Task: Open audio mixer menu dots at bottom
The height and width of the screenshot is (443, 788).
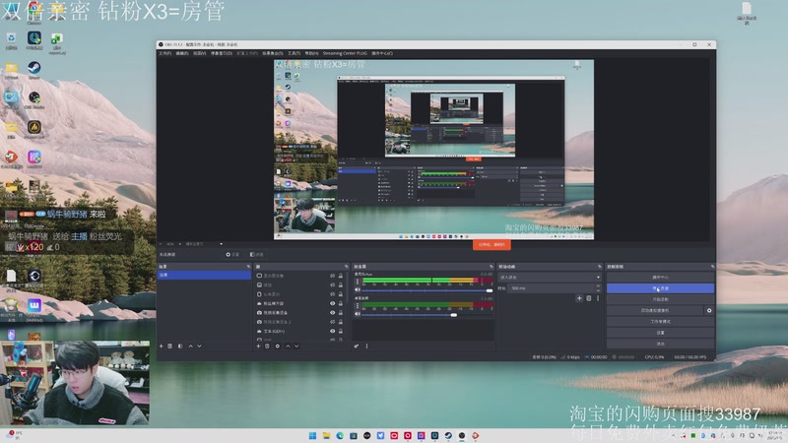Action: point(366,347)
